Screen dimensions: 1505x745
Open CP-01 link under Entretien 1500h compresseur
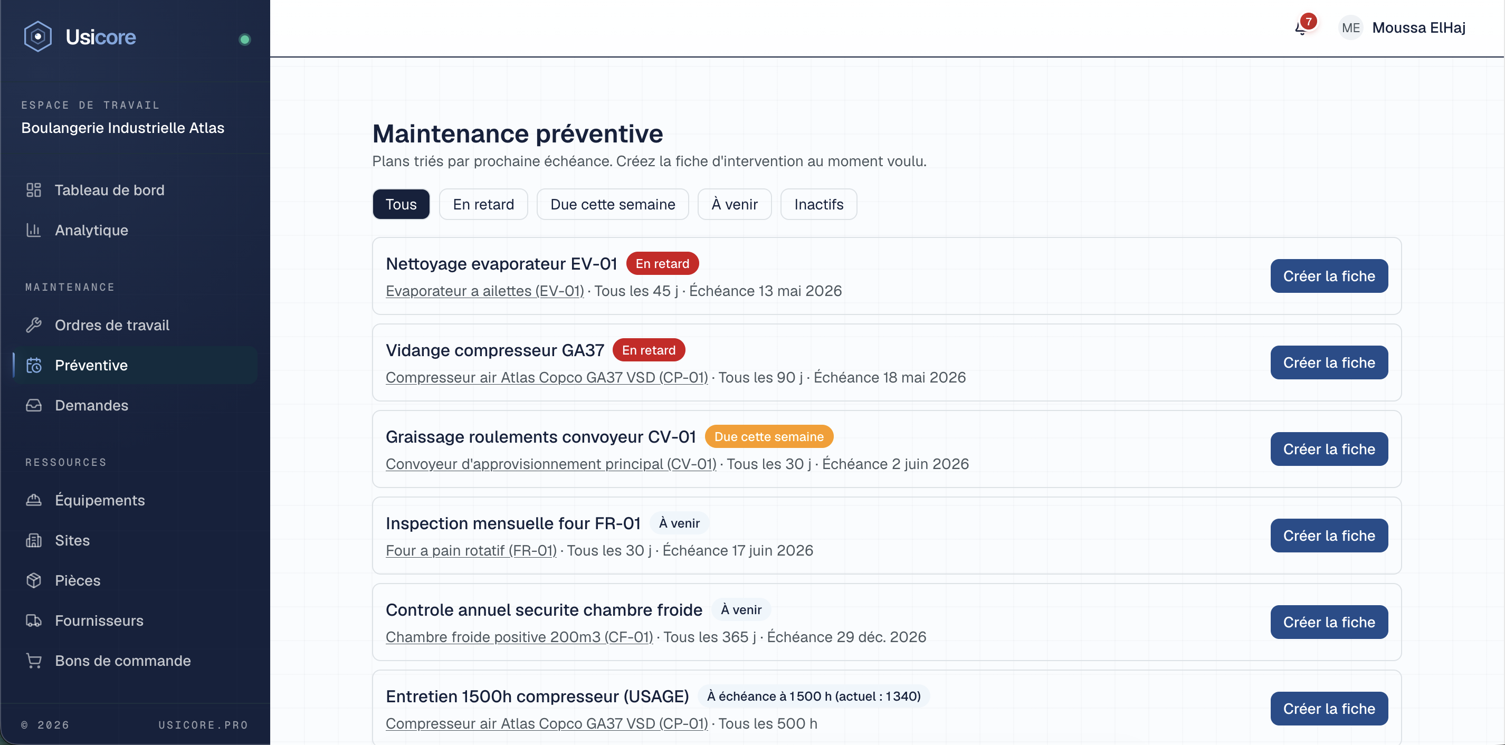tap(546, 723)
